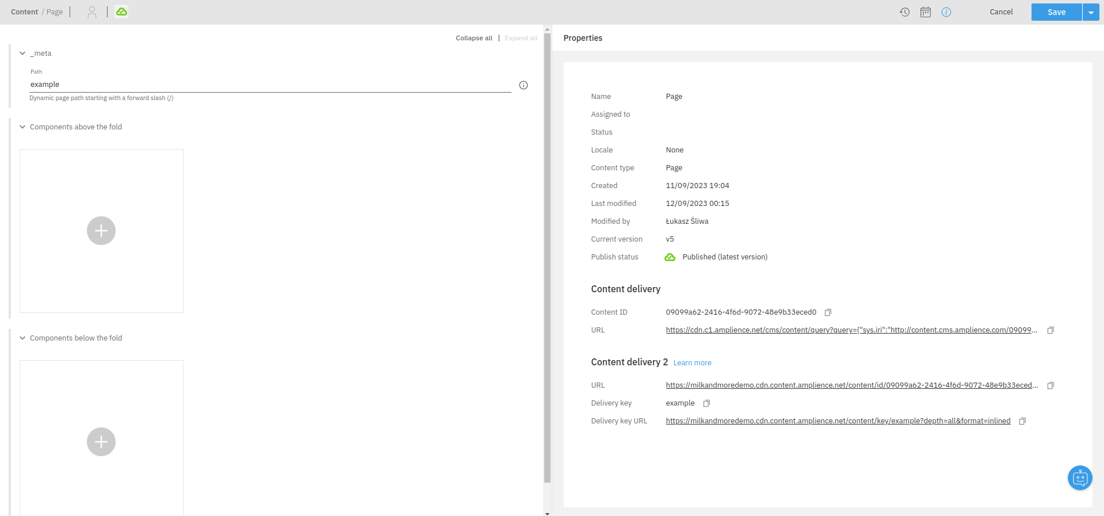Click the info icon beside Path field

(523, 85)
